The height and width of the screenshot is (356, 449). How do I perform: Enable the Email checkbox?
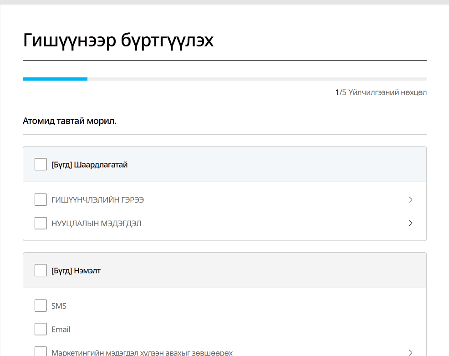click(x=41, y=329)
